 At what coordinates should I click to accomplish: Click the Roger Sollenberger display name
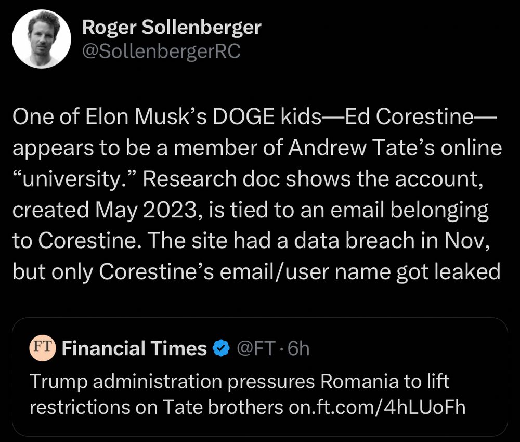click(x=172, y=28)
